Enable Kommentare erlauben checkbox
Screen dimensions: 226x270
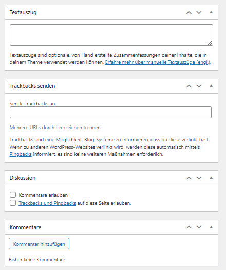click(13, 195)
